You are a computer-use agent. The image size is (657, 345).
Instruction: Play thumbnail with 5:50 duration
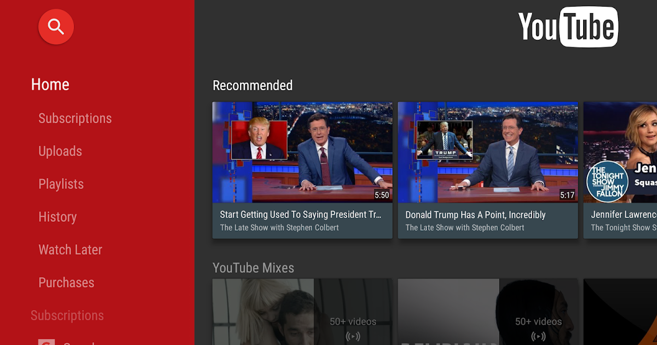click(x=302, y=152)
